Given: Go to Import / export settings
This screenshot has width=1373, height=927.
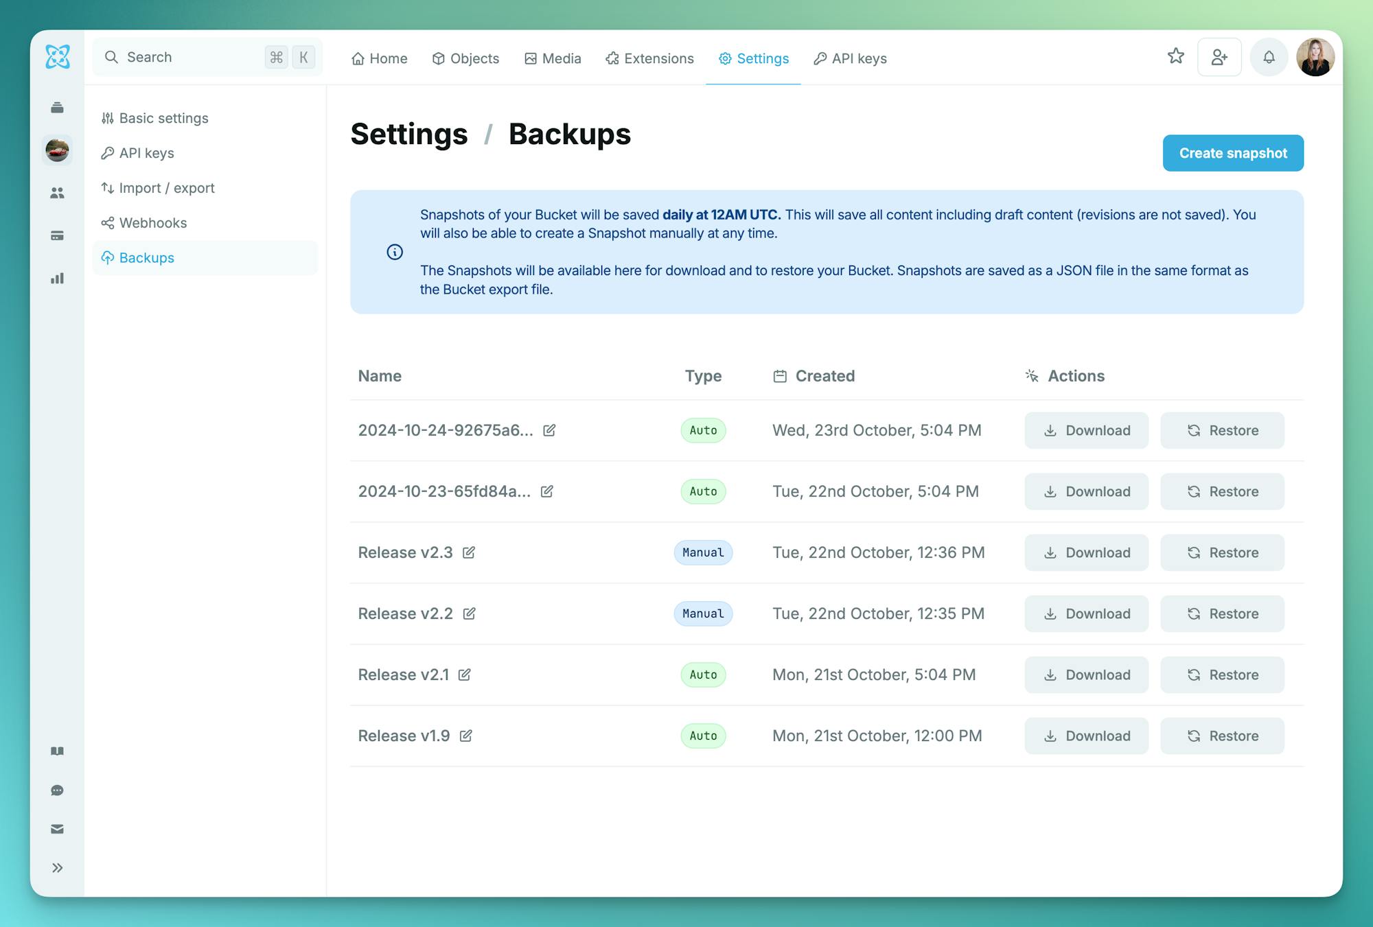Looking at the screenshot, I should [166, 188].
